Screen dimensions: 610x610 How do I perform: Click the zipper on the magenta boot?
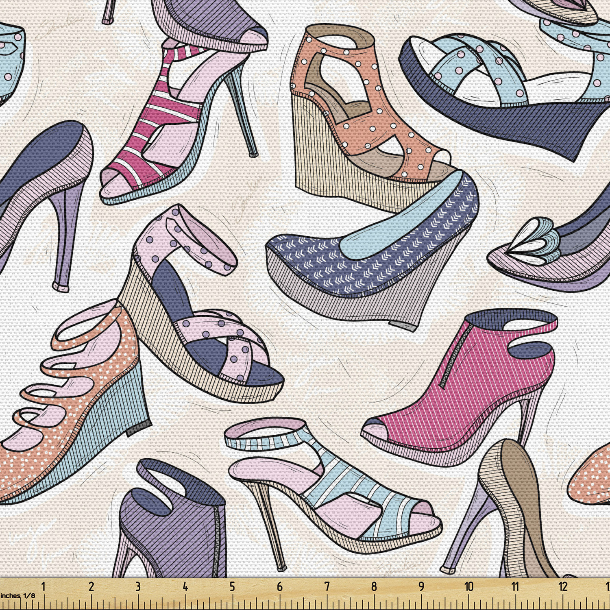pyautogui.click(x=452, y=358)
